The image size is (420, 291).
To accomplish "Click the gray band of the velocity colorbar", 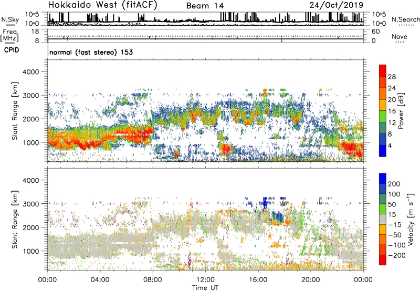I will pyautogui.click(x=383, y=219).
